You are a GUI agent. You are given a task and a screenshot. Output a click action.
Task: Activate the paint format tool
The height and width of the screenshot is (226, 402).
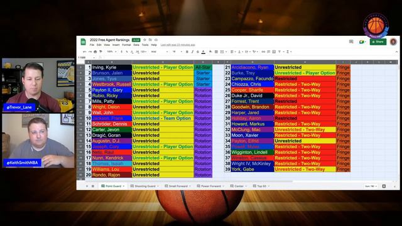point(100,51)
